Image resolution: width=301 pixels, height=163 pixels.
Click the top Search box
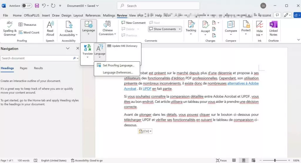point(158,6)
